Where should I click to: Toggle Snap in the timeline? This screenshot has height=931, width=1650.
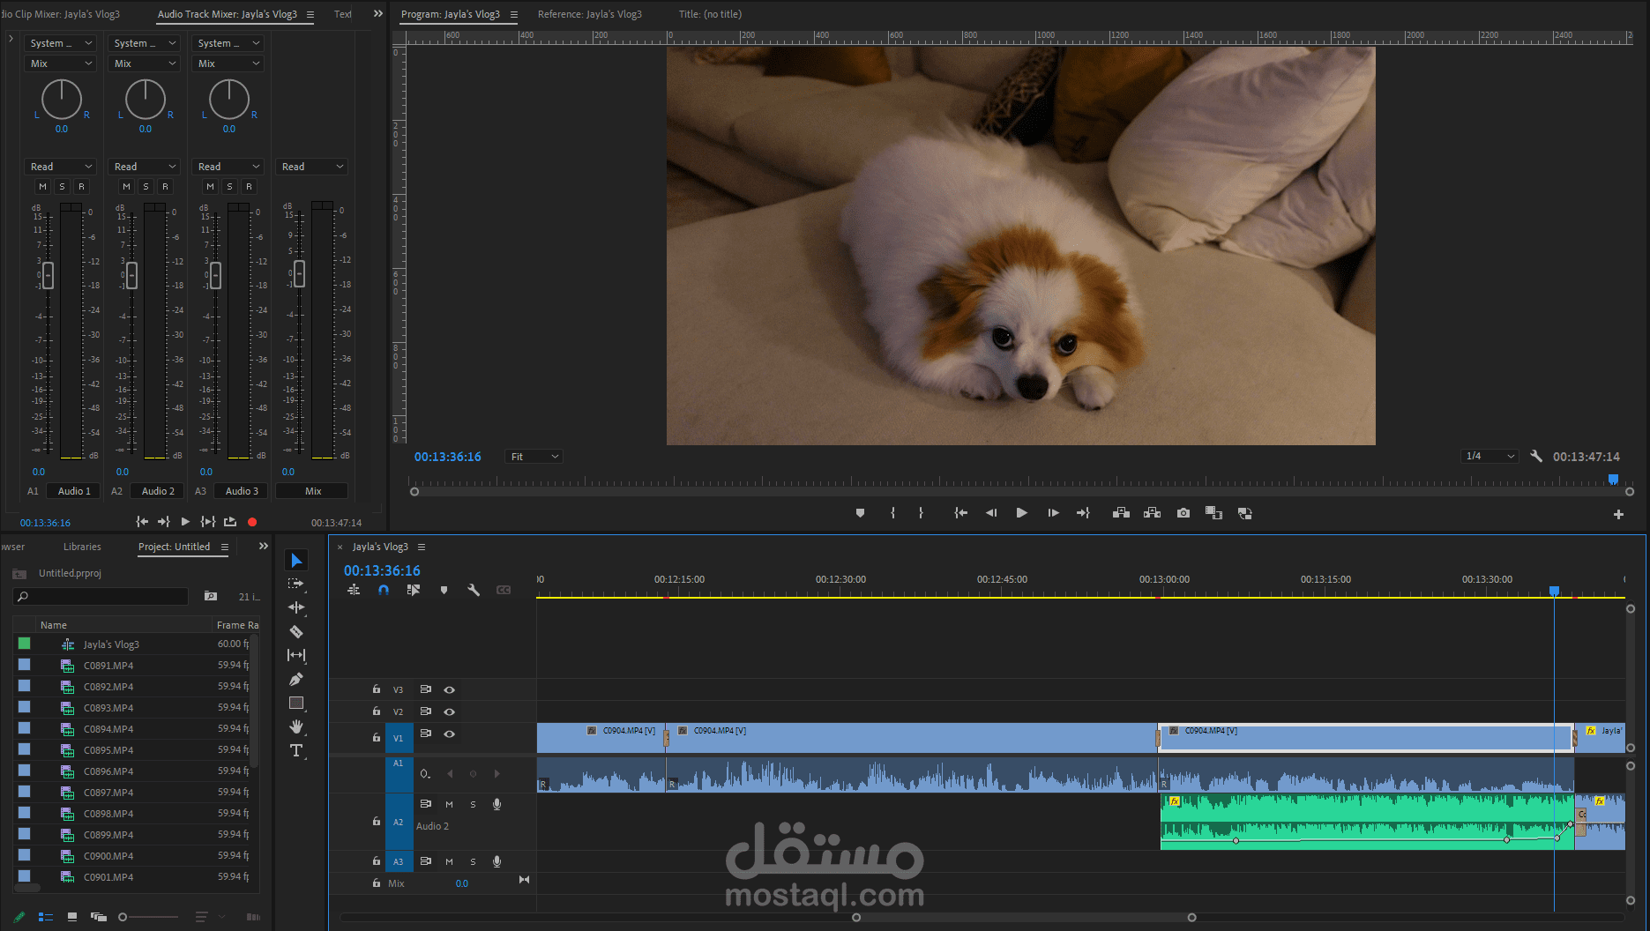point(384,590)
